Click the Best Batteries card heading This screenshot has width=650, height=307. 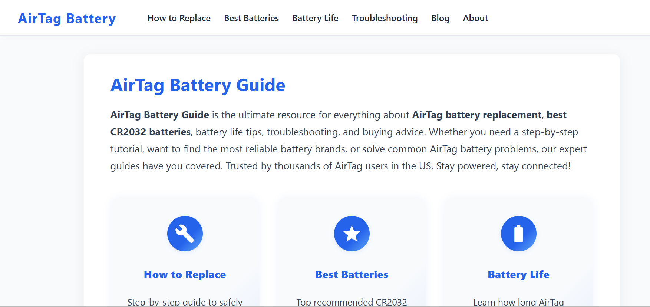352,274
